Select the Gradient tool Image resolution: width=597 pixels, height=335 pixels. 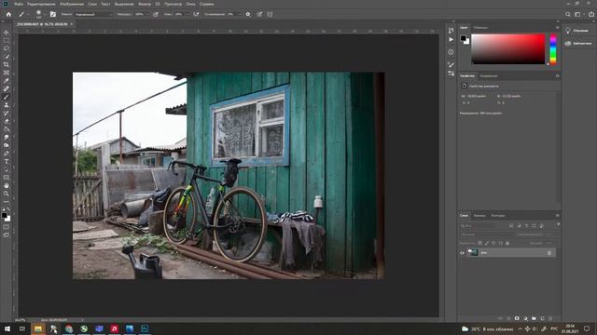pyautogui.click(x=7, y=129)
